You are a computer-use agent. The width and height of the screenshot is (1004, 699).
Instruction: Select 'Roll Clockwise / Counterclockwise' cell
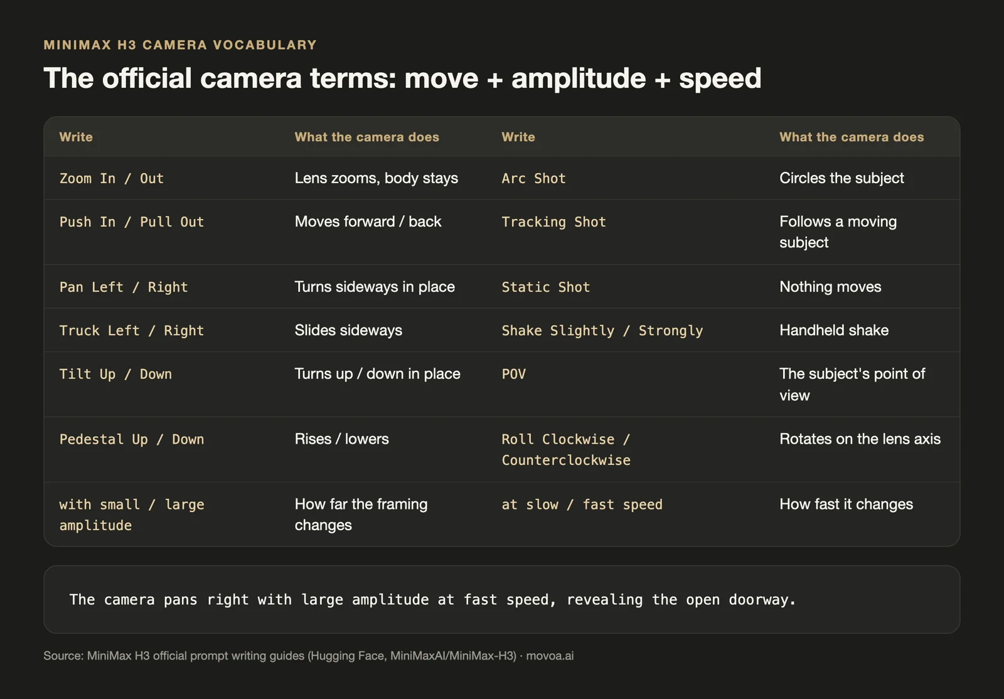coord(566,450)
